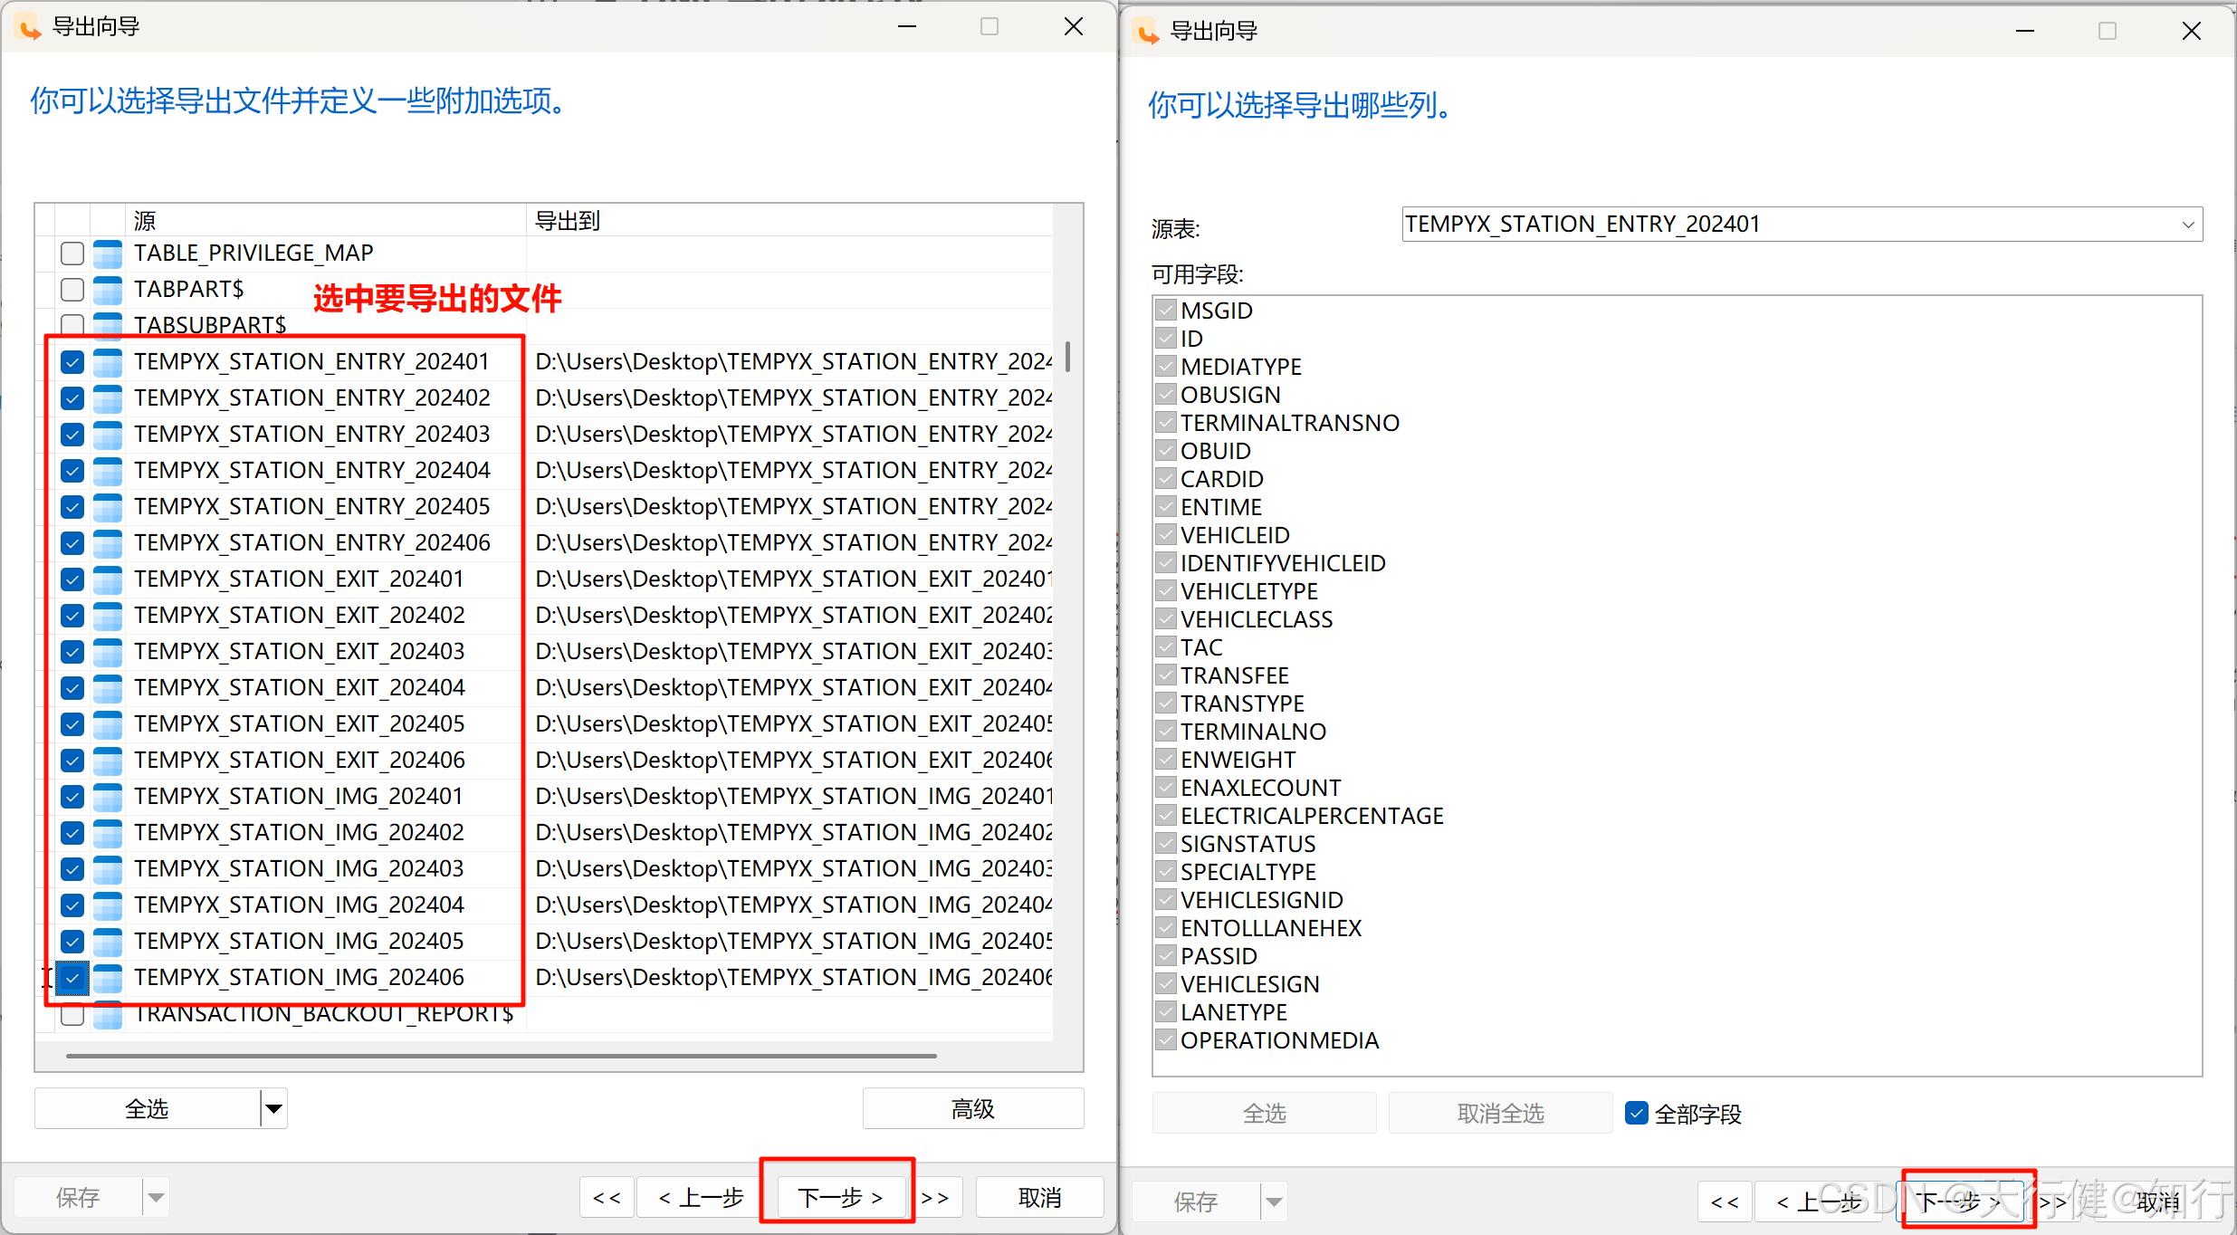The image size is (2237, 1235).
Task: Click the horizontal scrollbar of table list
Action: [501, 1056]
